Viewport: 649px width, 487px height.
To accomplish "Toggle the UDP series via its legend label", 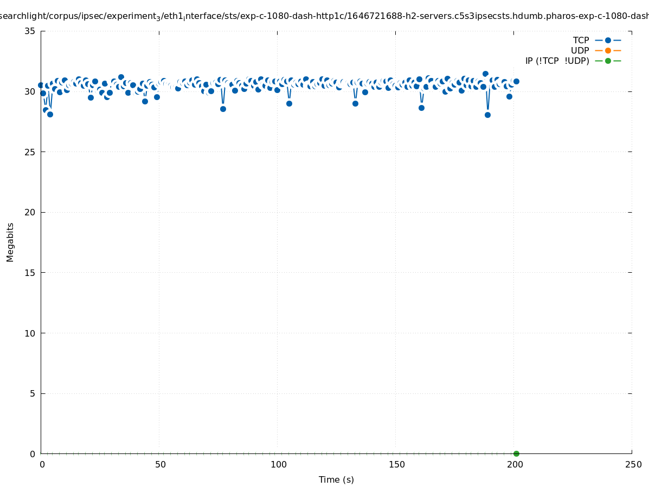I will (x=580, y=50).
